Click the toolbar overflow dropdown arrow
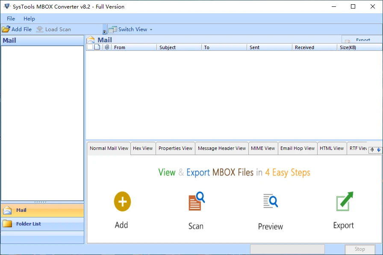 [x=105, y=31]
